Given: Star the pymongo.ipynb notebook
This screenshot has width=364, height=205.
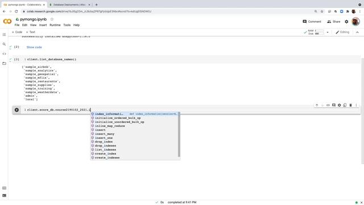Looking at the screenshot, I should point(52,19).
